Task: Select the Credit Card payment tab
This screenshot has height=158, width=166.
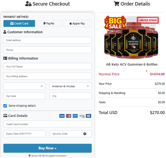Action: click(19, 23)
